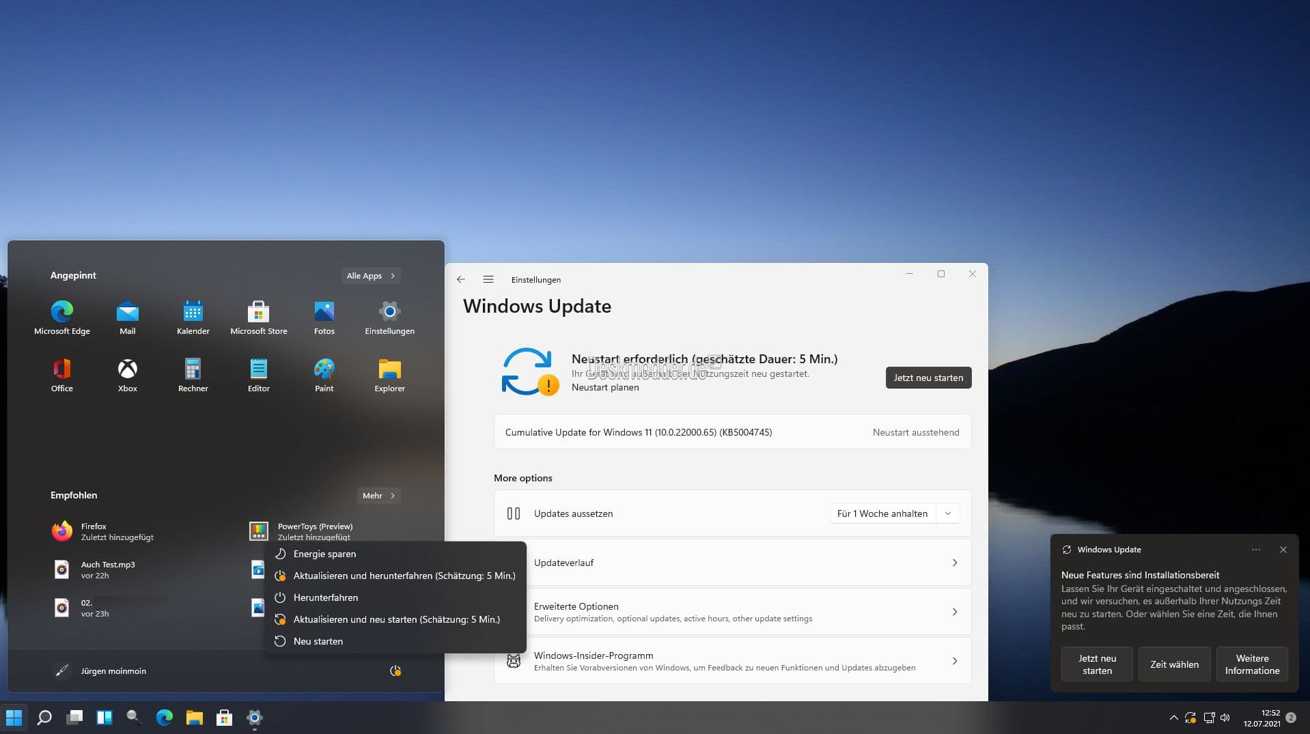This screenshot has height=734, width=1310.
Task: Select Neu starten in power menu
Action: pyautogui.click(x=395, y=641)
